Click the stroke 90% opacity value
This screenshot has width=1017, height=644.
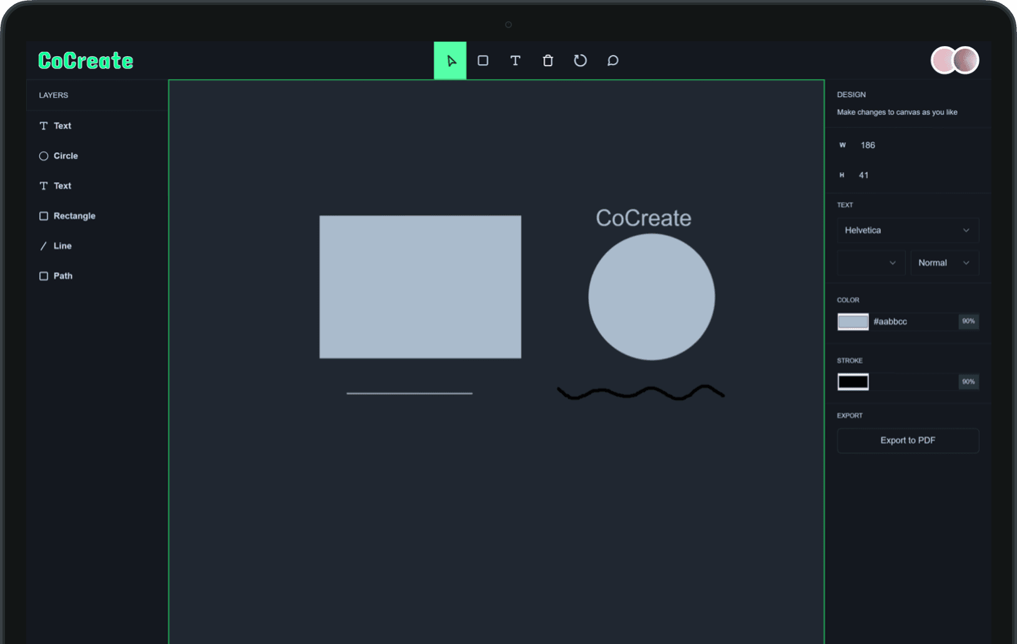[968, 382]
